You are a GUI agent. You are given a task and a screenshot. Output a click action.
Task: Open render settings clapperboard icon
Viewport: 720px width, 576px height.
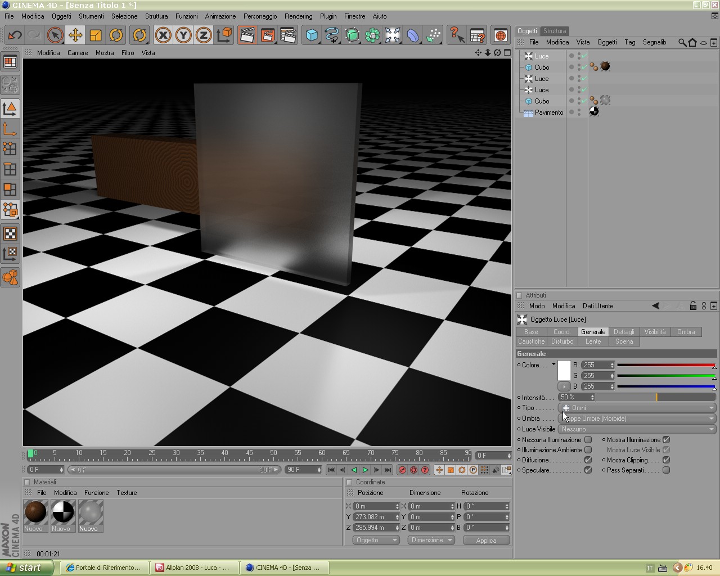[287, 35]
